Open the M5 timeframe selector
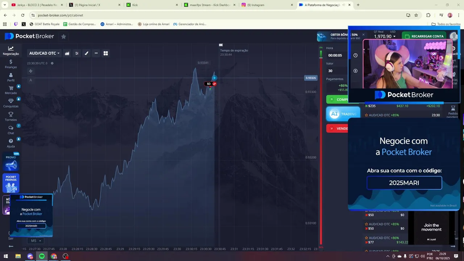The width and height of the screenshot is (464, 261). (x=36, y=241)
